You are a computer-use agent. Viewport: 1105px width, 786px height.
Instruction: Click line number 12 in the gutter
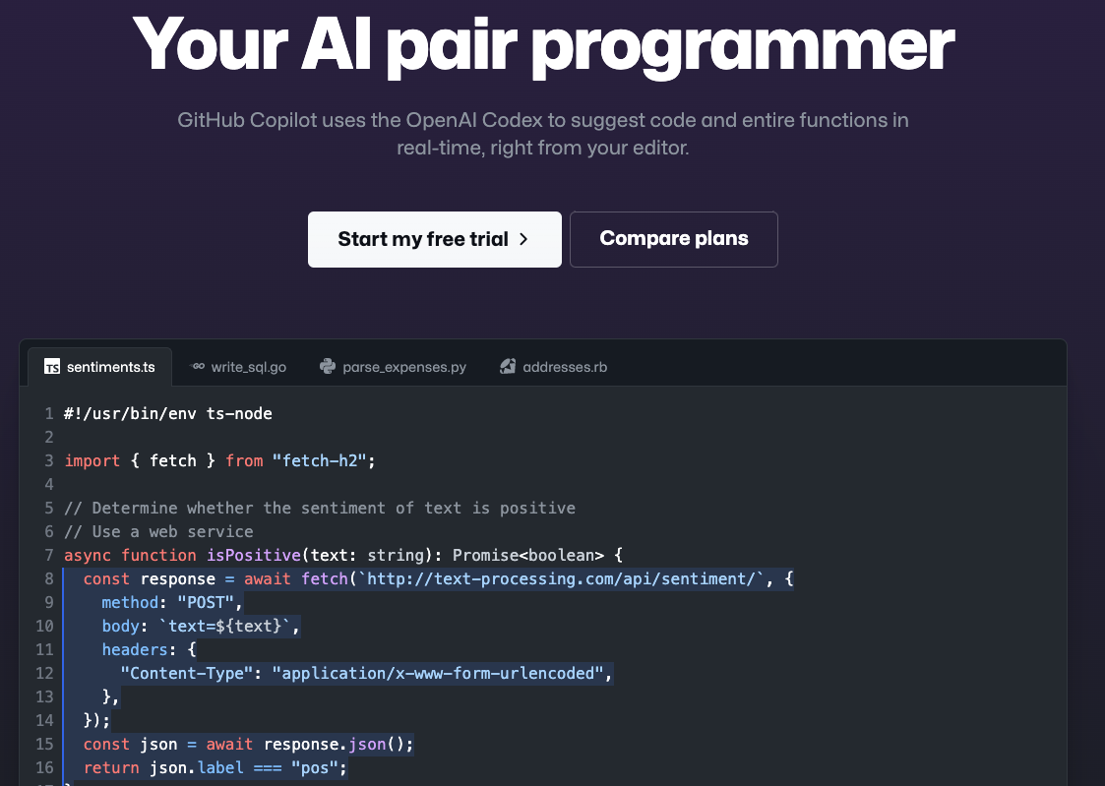point(44,673)
